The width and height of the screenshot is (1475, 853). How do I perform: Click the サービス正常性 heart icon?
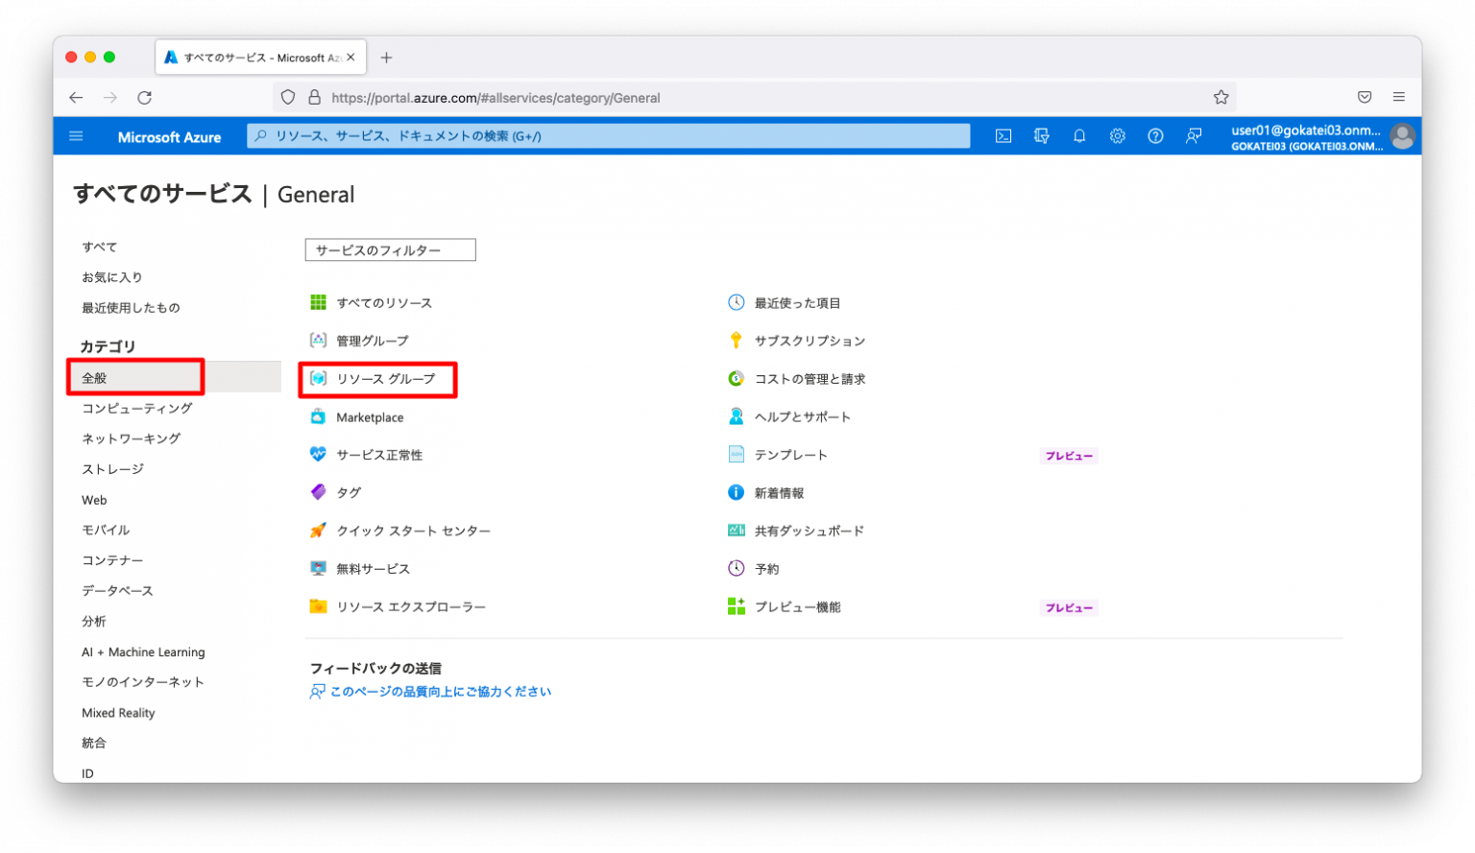(x=318, y=455)
